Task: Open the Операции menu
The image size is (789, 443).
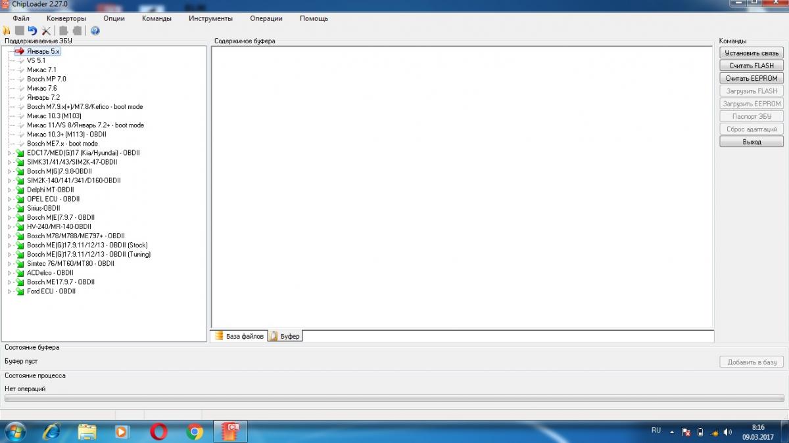Action: tap(266, 18)
